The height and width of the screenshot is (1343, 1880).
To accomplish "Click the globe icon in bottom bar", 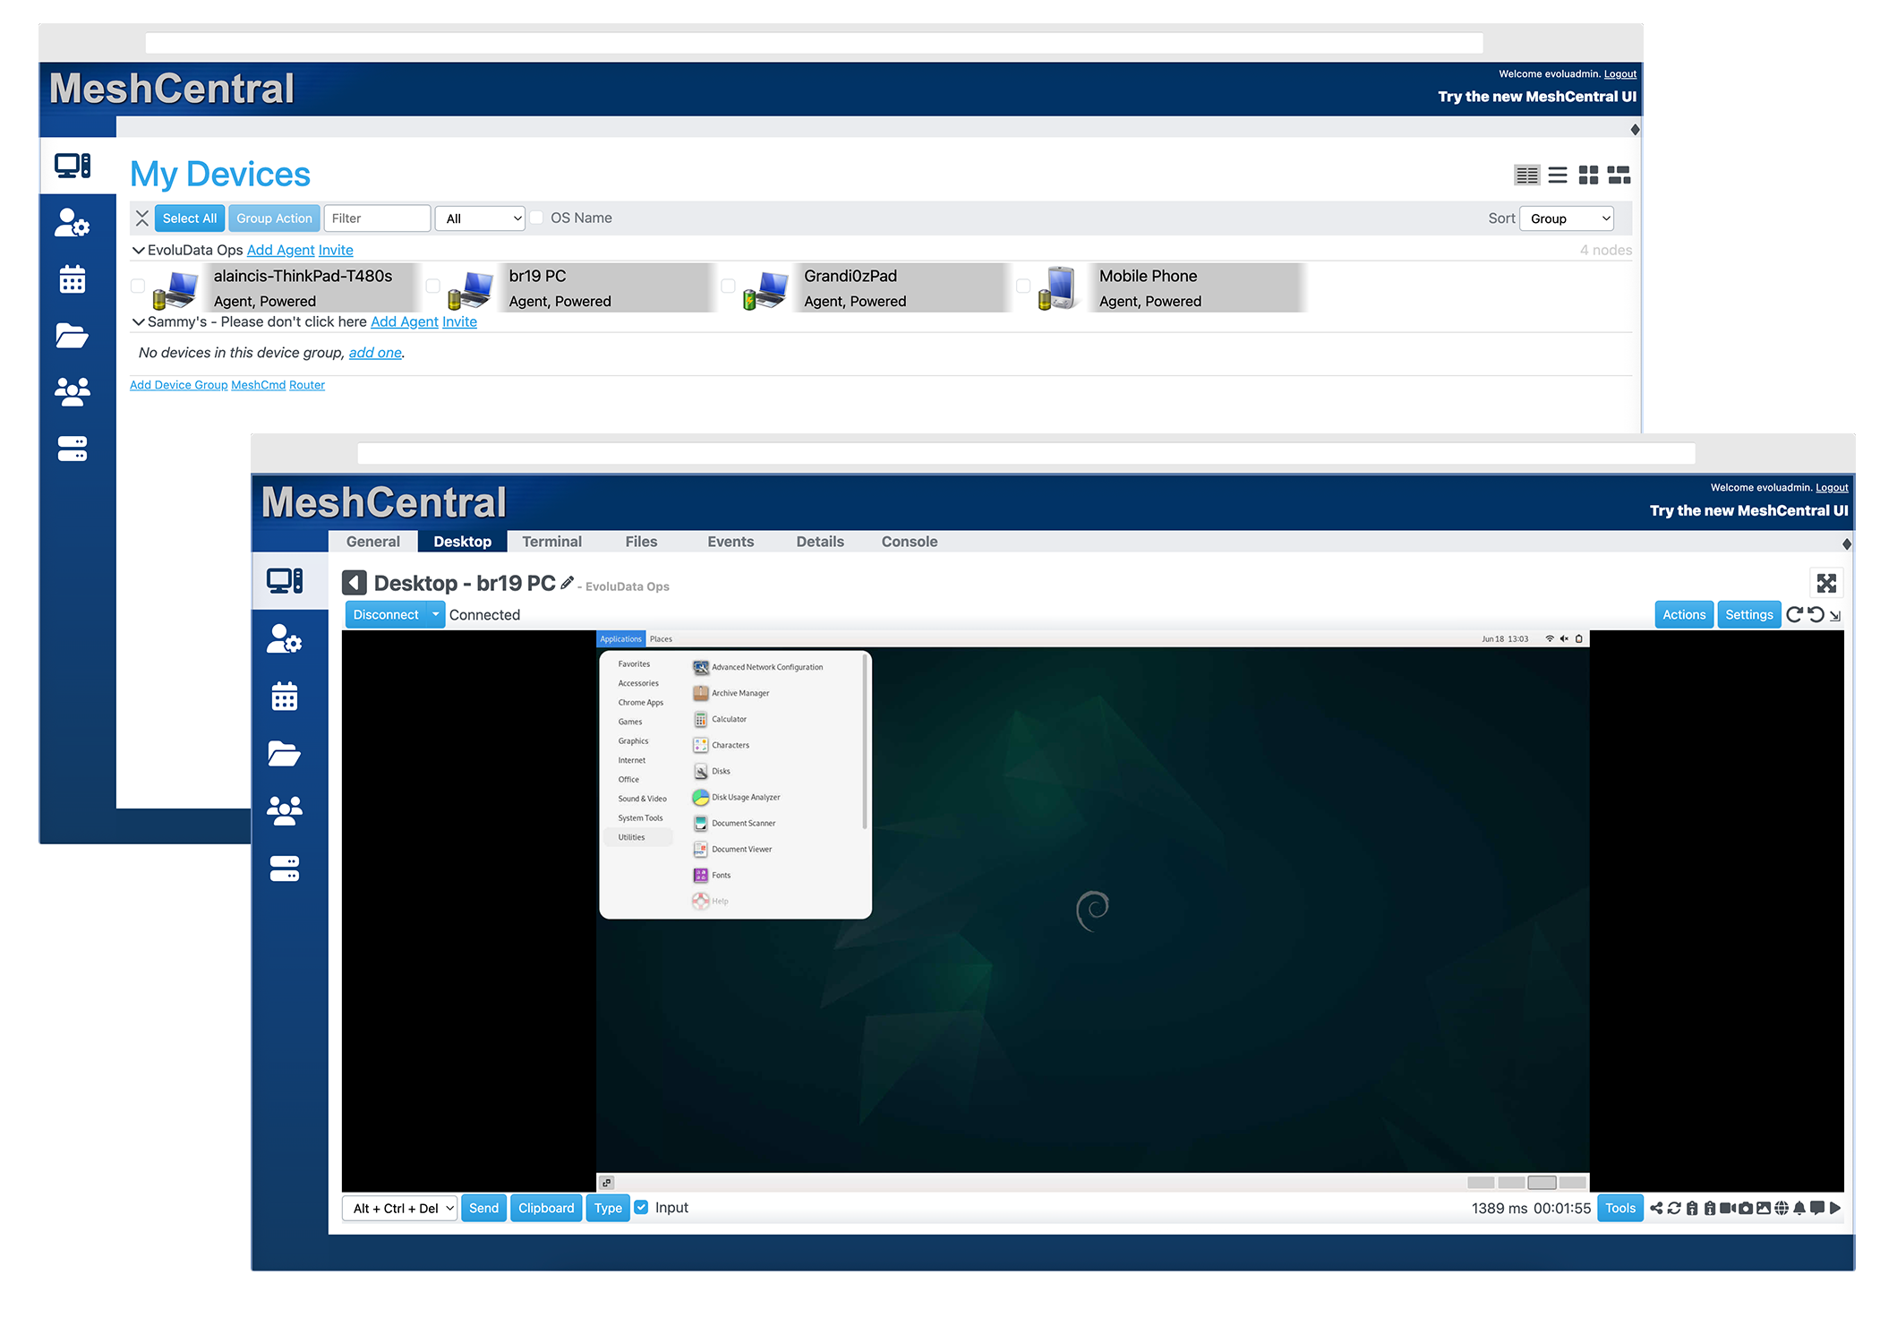I will click(x=1782, y=1208).
